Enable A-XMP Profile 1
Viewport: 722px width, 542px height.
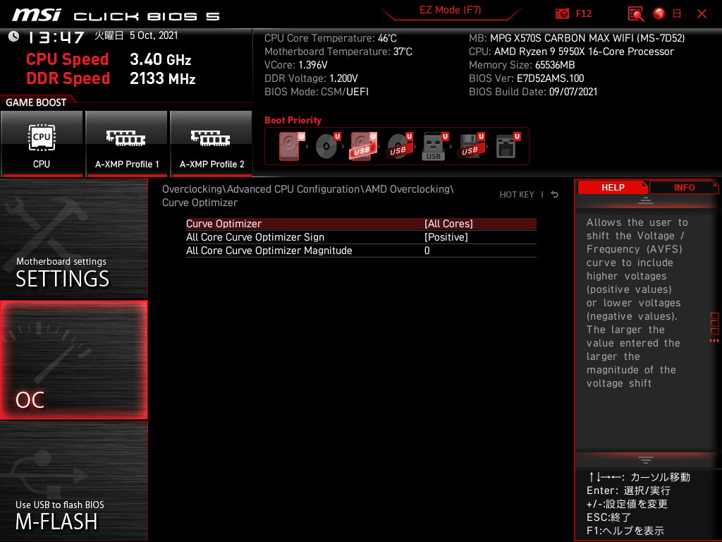(x=127, y=144)
